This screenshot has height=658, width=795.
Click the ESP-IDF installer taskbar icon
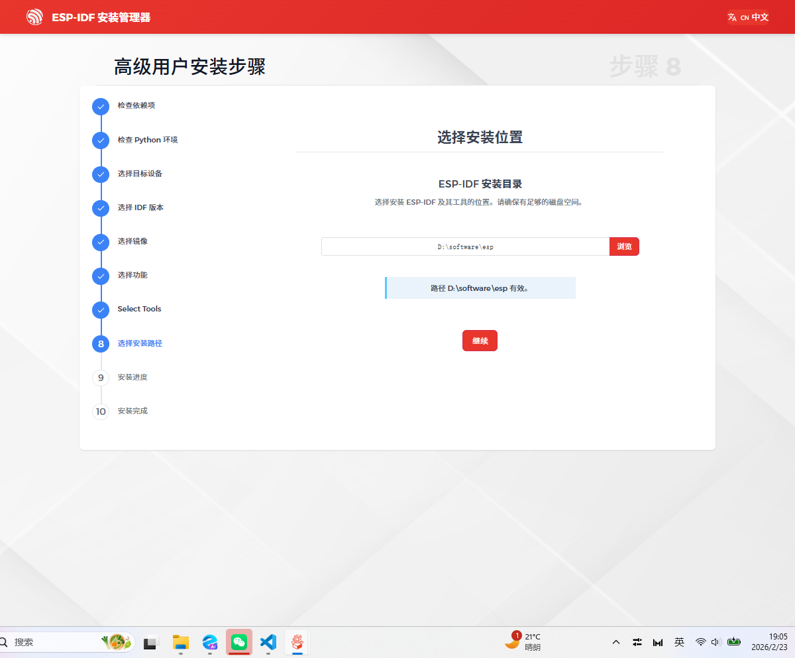tap(297, 642)
